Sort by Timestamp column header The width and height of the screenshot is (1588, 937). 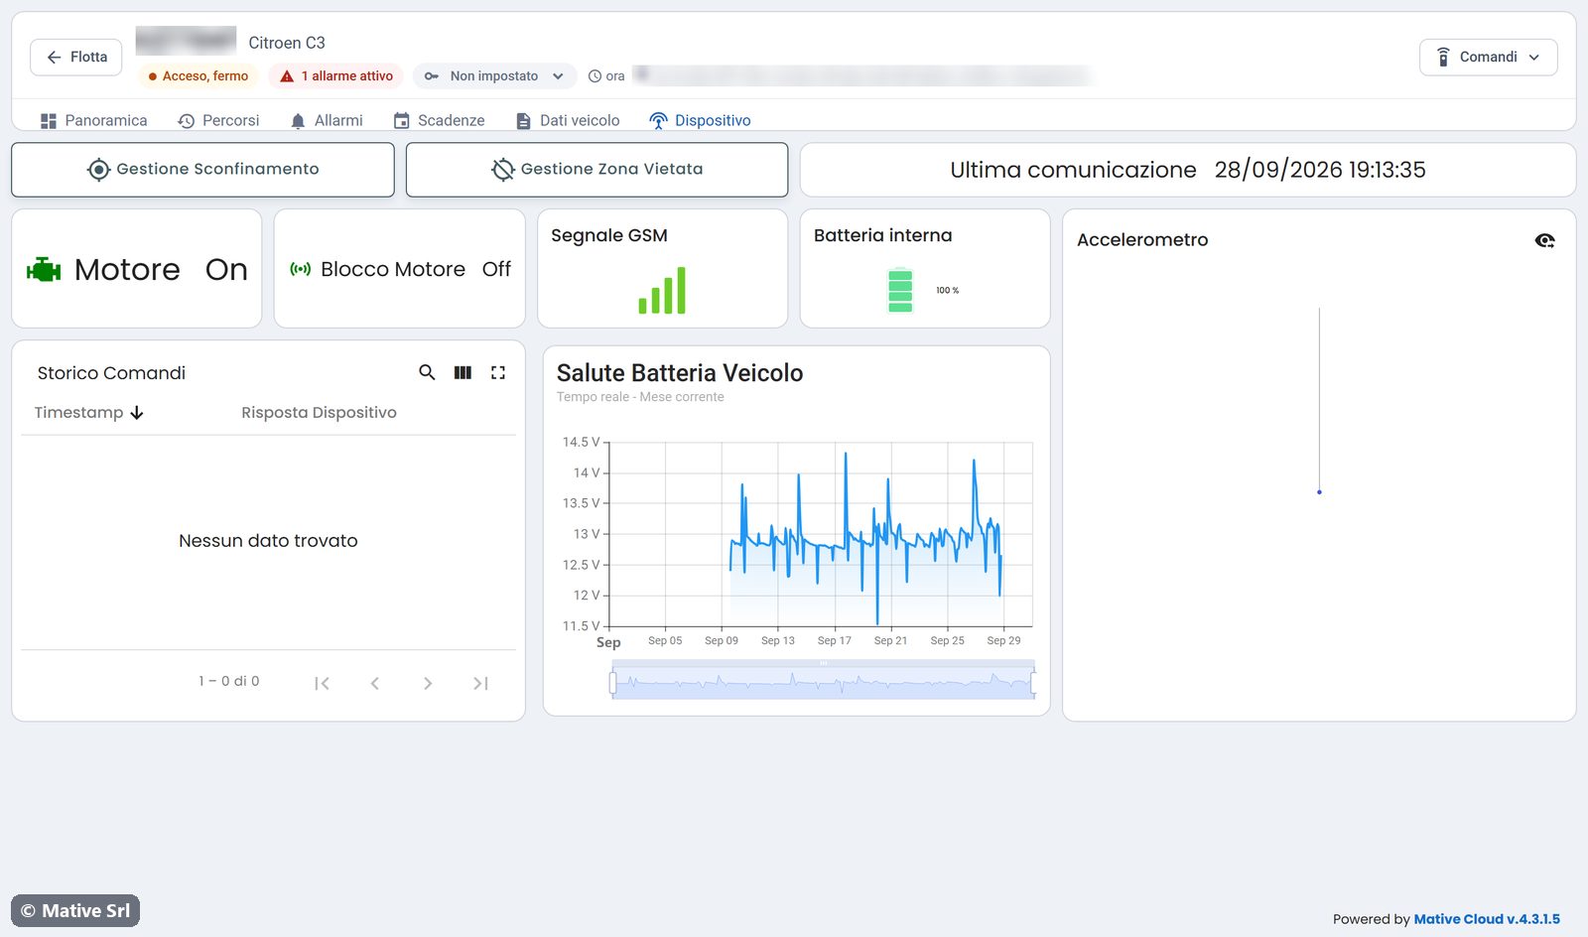point(89,412)
